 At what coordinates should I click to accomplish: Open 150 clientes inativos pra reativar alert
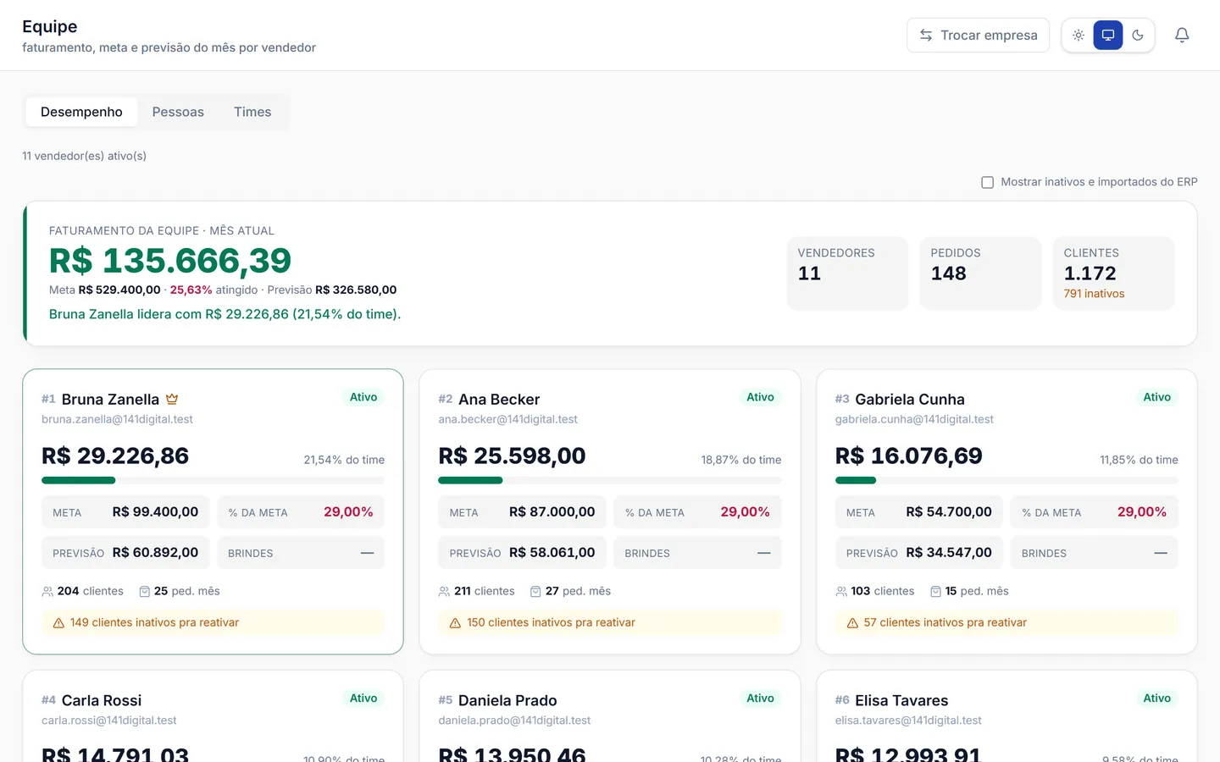point(610,622)
